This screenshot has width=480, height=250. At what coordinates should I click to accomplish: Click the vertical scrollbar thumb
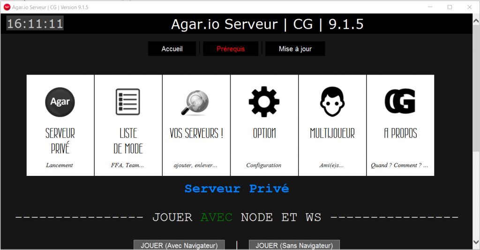click(x=476, y=88)
